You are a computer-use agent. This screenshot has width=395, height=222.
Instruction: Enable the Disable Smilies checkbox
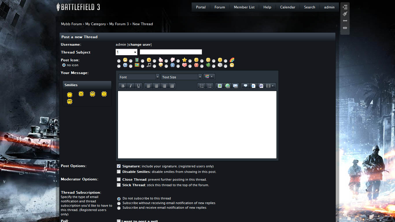coord(119,172)
